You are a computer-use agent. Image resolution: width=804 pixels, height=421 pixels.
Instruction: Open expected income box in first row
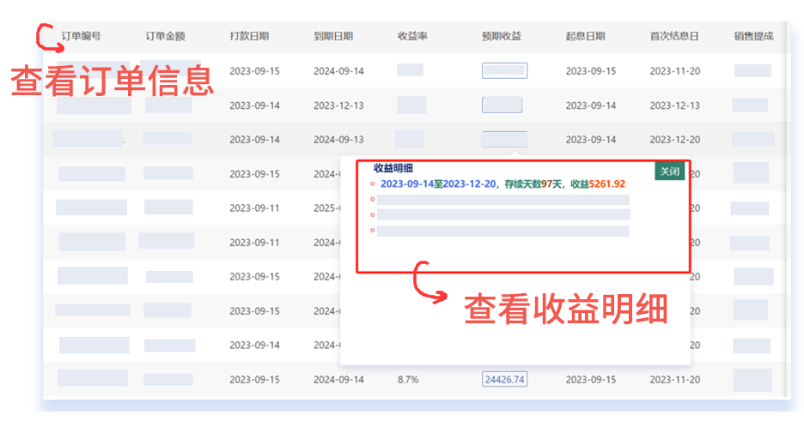click(x=504, y=71)
